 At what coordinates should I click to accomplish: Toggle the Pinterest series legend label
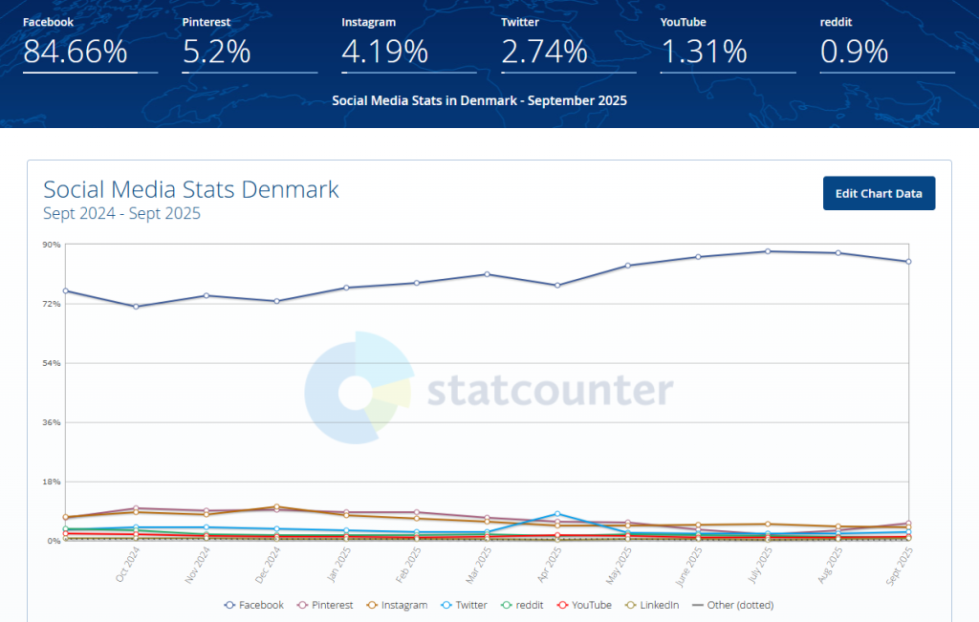pyautogui.click(x=333, y=605)
